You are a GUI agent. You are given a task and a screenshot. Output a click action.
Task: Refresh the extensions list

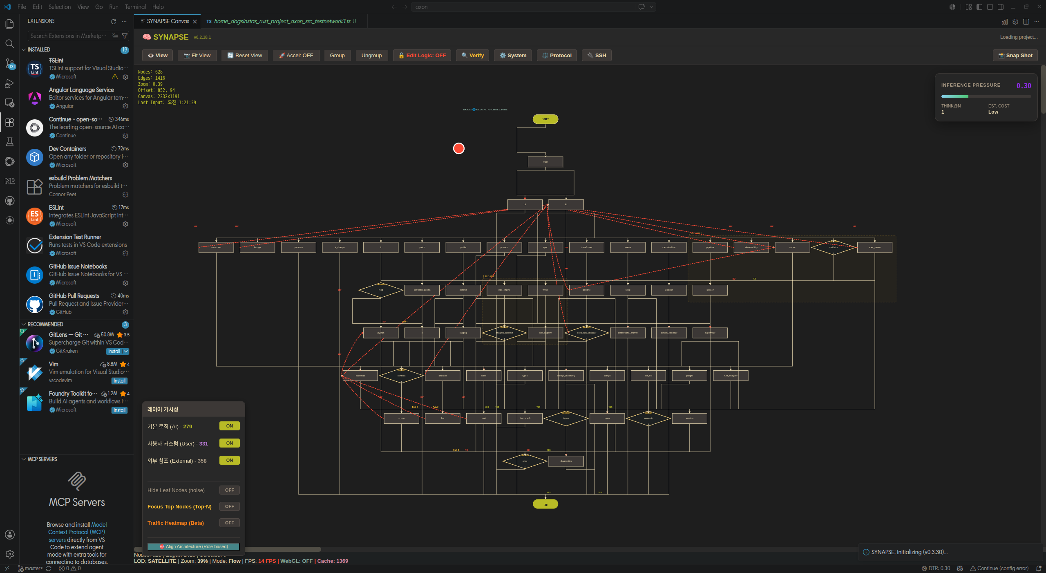coord(114,21)
